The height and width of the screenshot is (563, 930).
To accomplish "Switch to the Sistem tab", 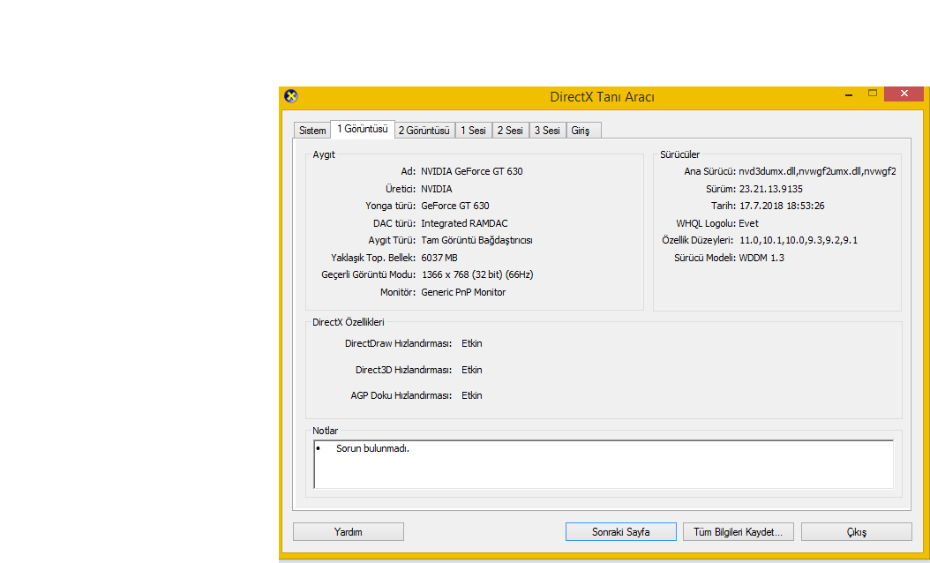I will (312, 131).
